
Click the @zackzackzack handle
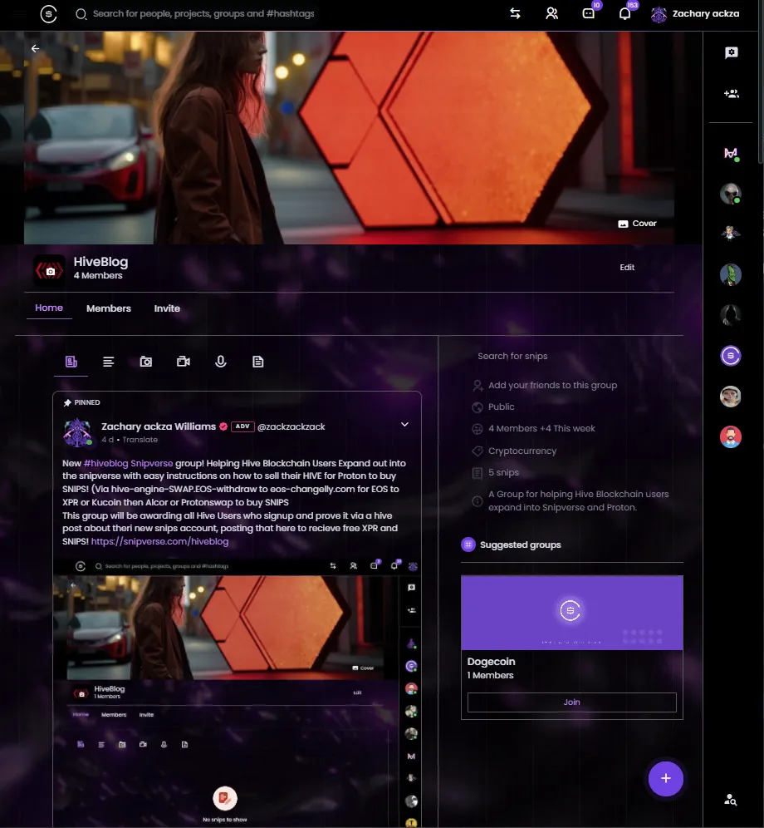point(291,426)
